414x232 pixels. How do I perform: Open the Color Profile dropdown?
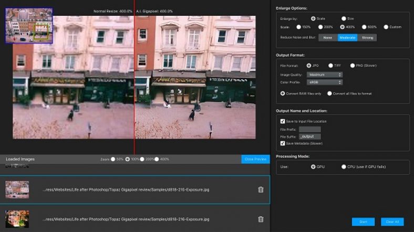(325, 82)
